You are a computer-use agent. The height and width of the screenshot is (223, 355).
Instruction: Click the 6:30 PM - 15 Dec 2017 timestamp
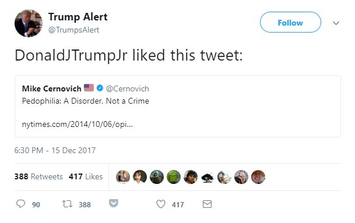pyautogui.click(x=55, y=150)
